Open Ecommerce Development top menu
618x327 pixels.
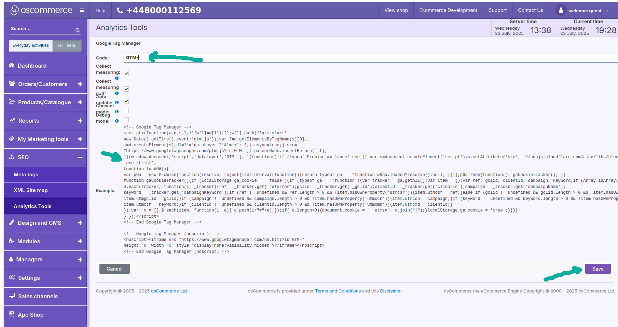point(448,10)
